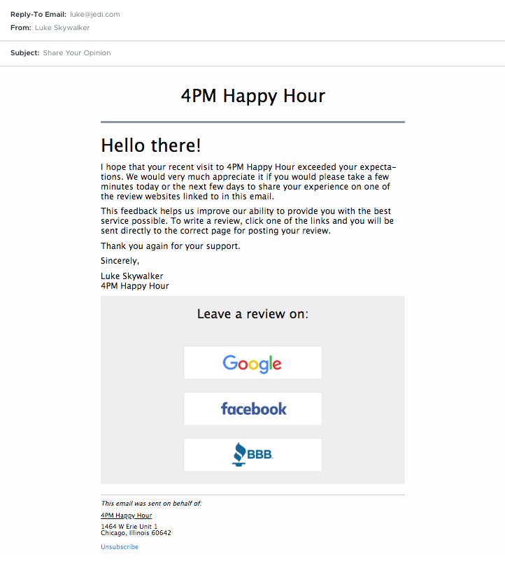Click the Subject field Share Your Opinion
Image resolution: width=505 pixels, height=561 pixels.
[x=77, y=52]
